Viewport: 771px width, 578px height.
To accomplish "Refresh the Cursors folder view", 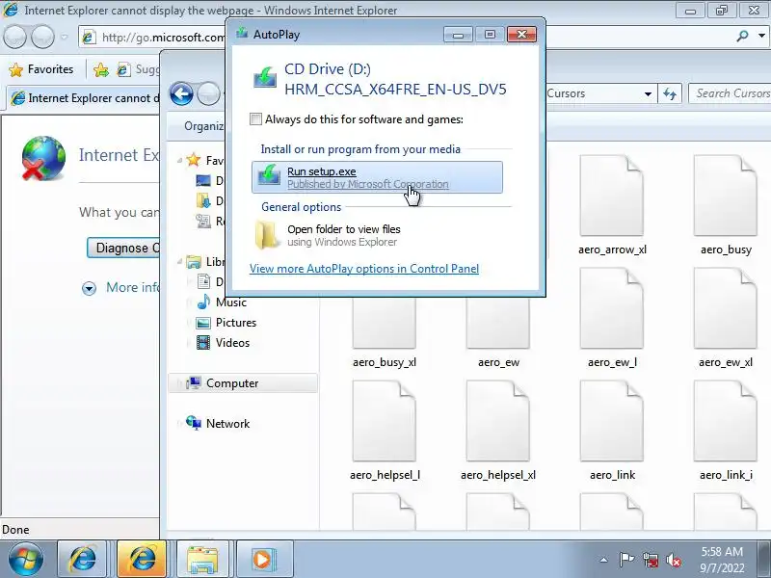I will click(x=669, y=93).
